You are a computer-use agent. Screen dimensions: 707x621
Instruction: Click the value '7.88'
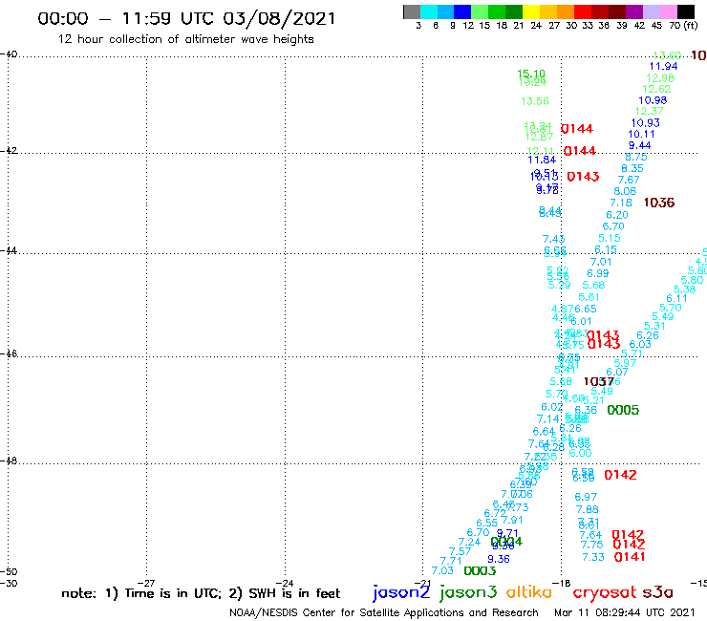587,509
